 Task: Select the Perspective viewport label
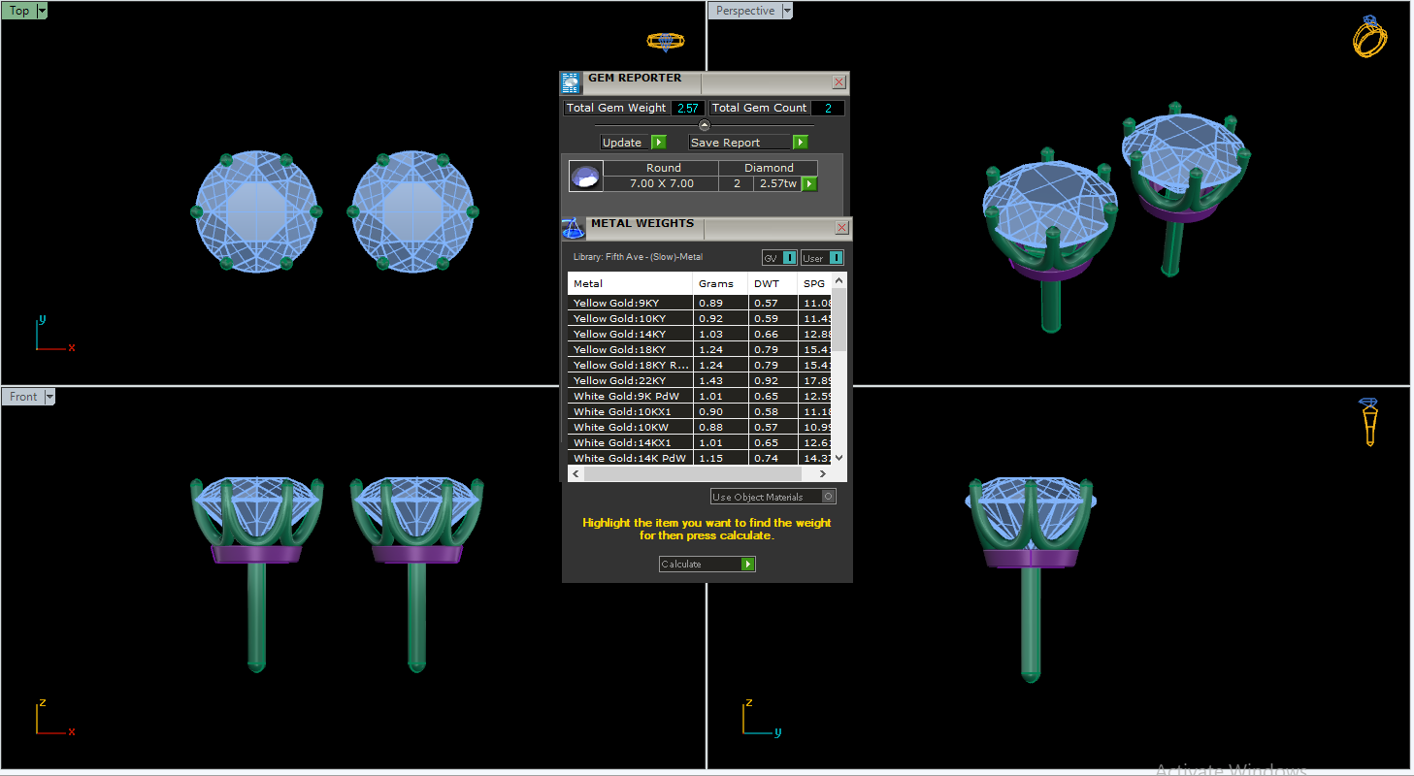[744, 12]
